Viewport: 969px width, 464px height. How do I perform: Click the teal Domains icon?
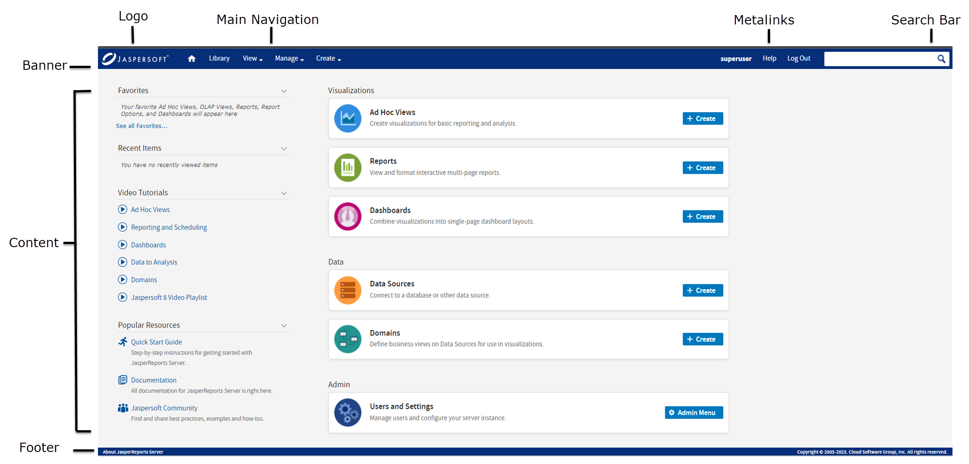[348, 339]
